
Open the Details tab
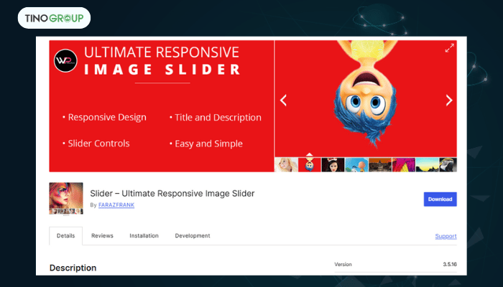tap(66, 236)
